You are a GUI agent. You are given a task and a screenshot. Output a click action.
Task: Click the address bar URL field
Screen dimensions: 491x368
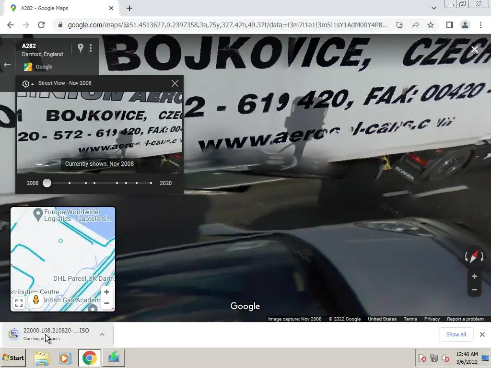click(x=228, y=25)
